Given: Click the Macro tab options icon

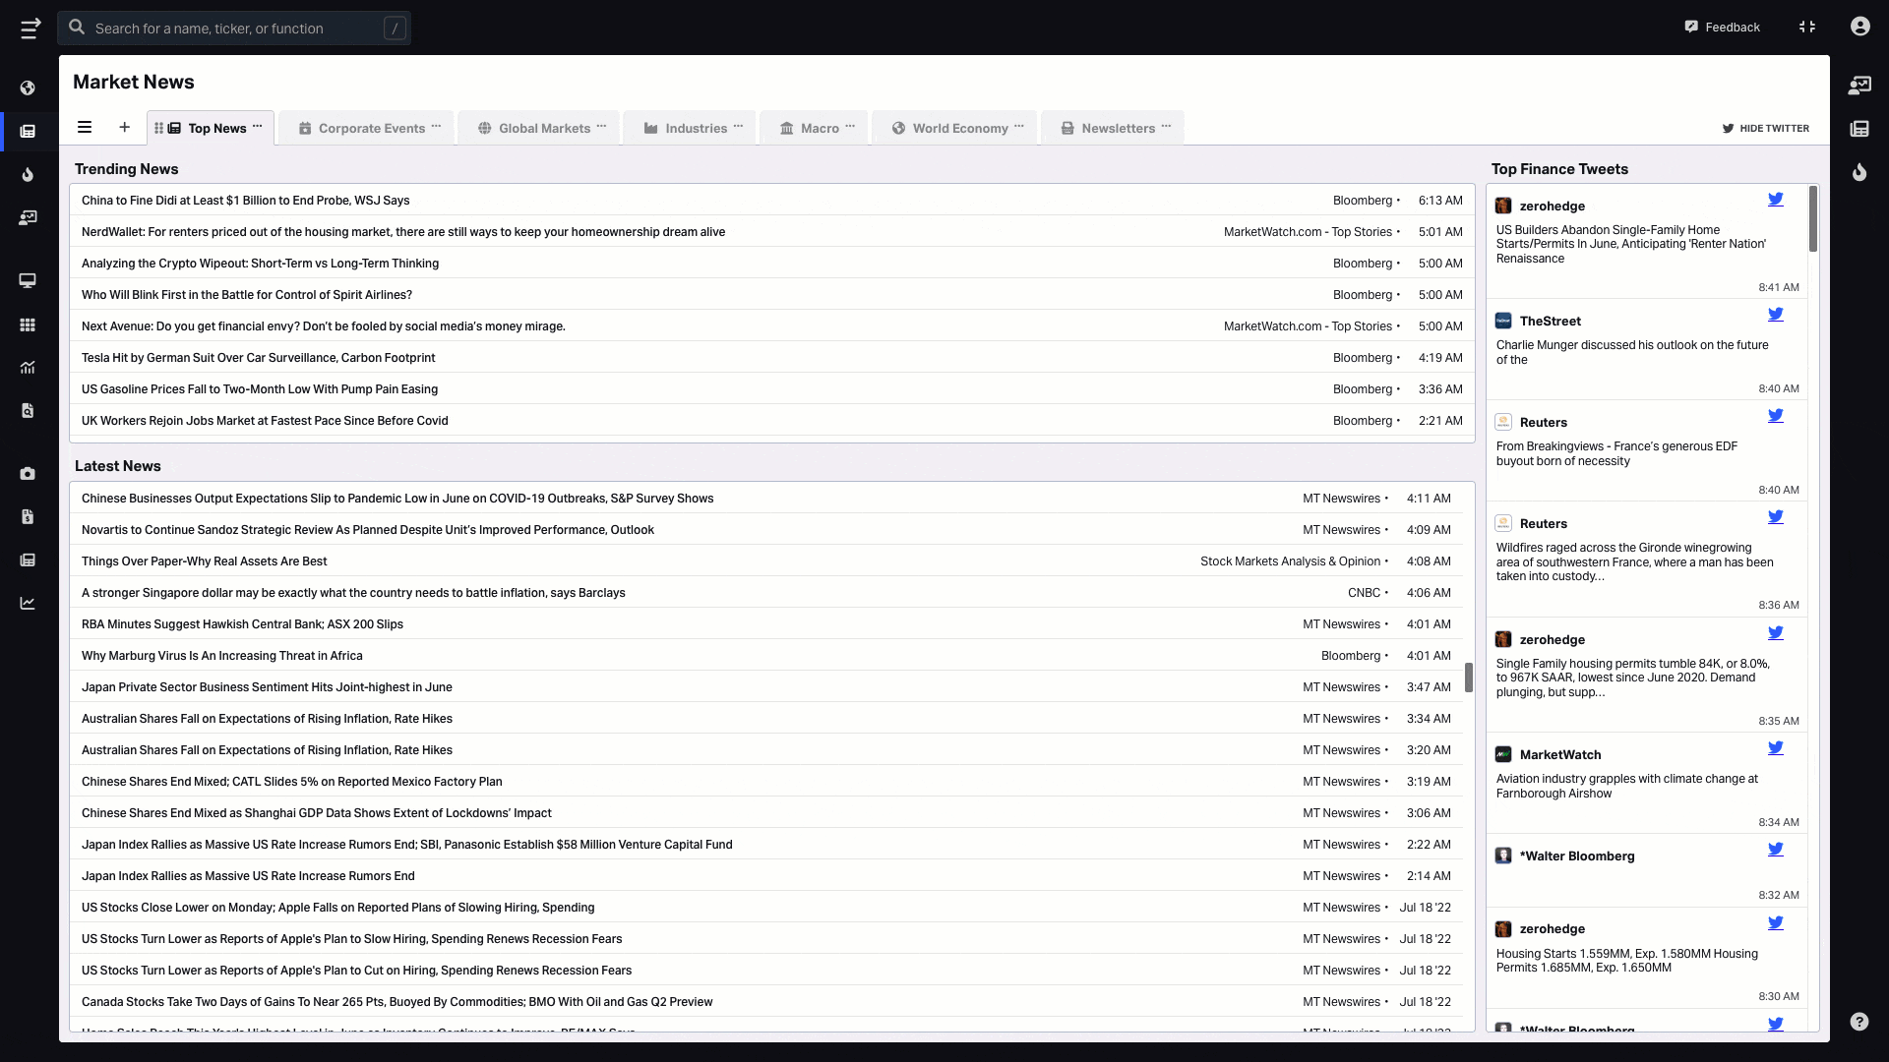Looking at the screenshot, I should (850, 127).
